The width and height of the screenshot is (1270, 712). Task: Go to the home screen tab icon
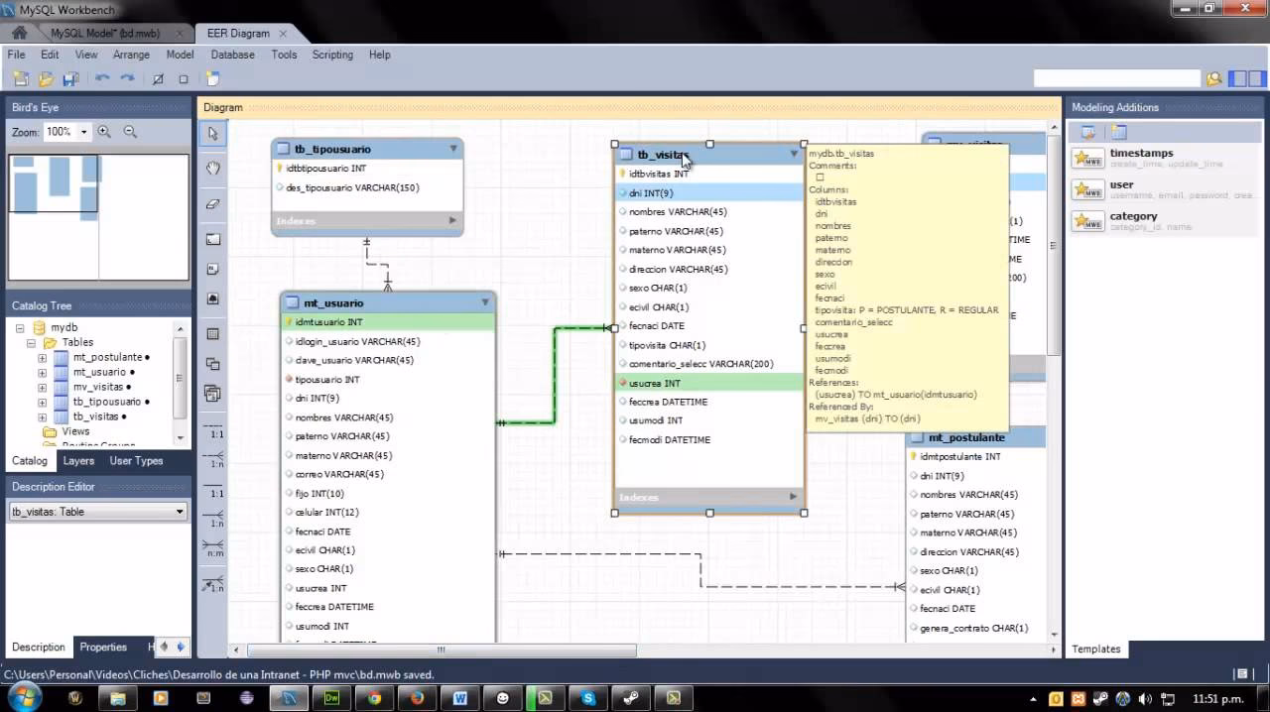[x=19, y=33]
